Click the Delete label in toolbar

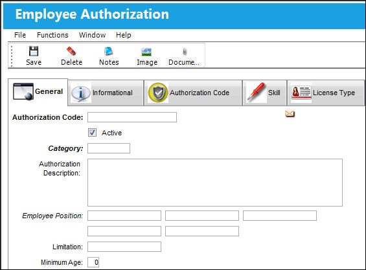click(x=71, y=62)
